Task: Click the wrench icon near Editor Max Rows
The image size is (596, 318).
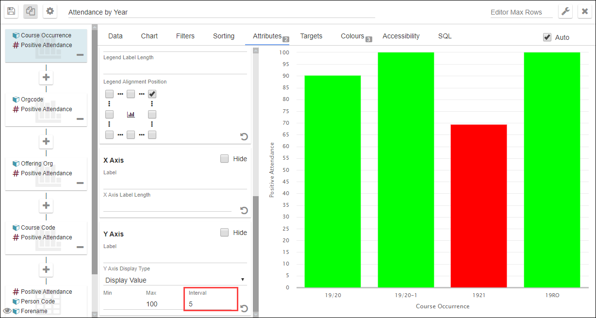Action: (566, 11)
